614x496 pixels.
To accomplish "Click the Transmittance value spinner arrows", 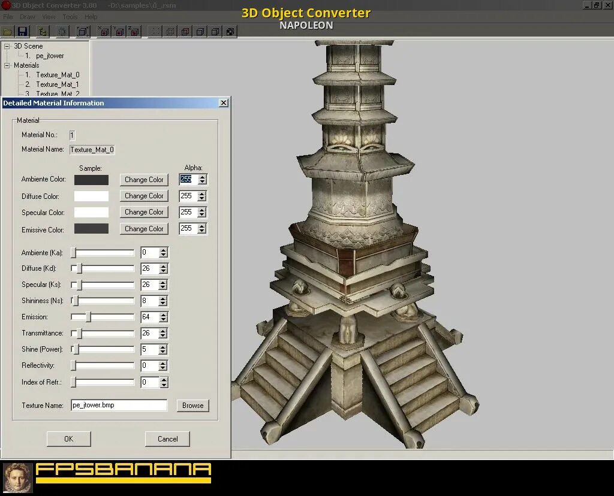I will pyautogui.click(x=164, y=333).
